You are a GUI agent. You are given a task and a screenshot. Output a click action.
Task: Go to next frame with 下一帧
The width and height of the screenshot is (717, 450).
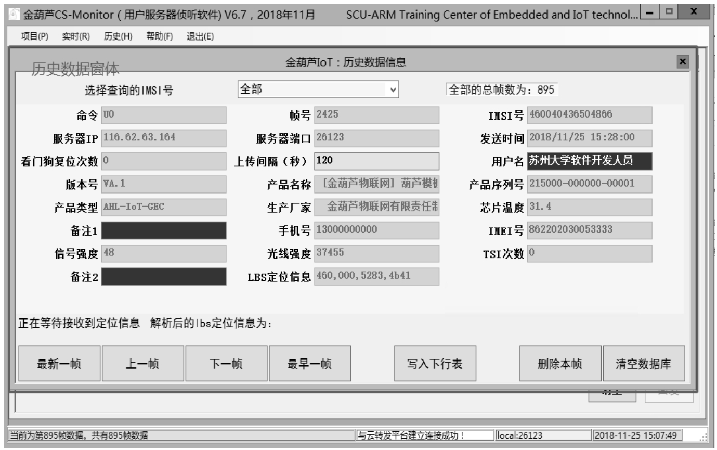[x=226, y=364]
